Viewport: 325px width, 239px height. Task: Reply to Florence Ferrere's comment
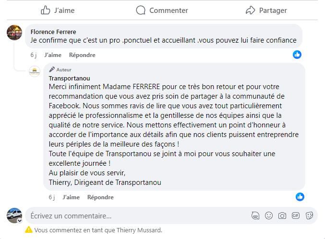pyautogui.click(x=82, y=55)
